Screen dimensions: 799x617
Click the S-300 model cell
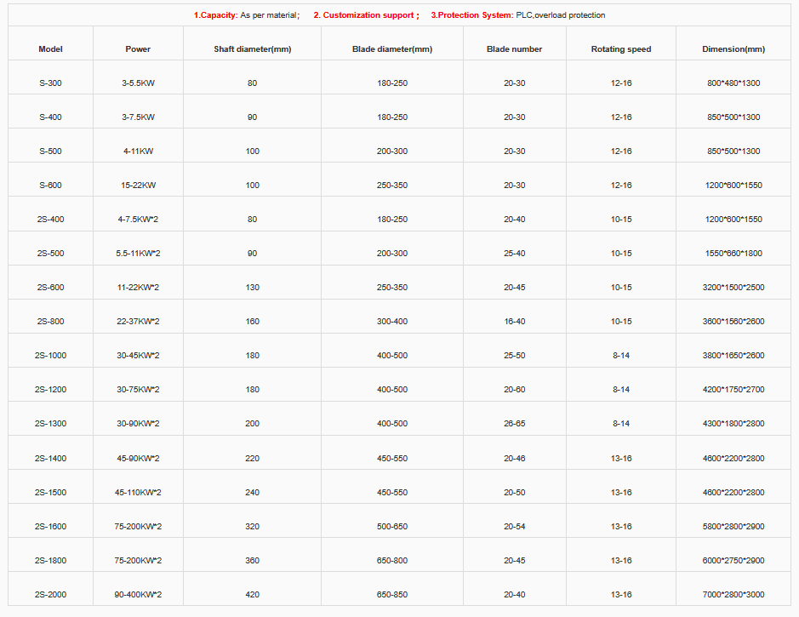point(50,83)
